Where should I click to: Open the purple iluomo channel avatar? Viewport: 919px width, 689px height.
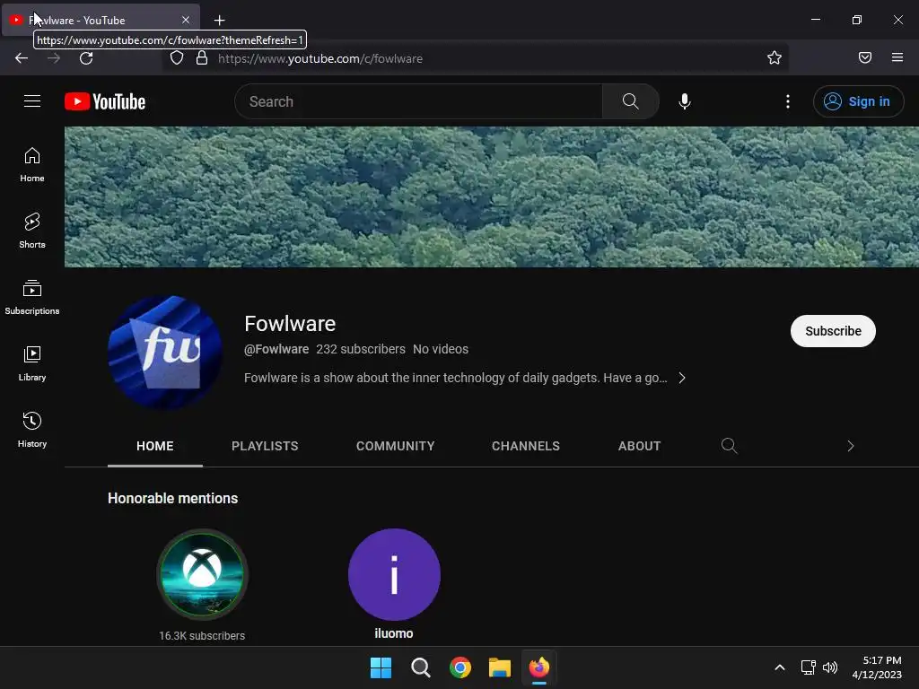point(394,574)
